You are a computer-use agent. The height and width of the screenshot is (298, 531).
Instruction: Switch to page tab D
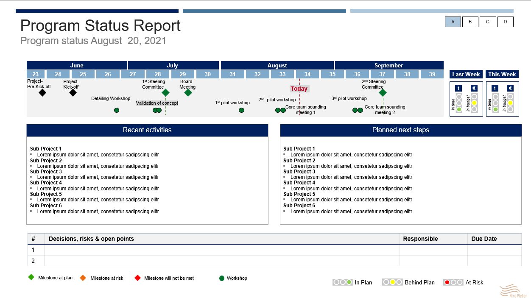coord(505,22)
